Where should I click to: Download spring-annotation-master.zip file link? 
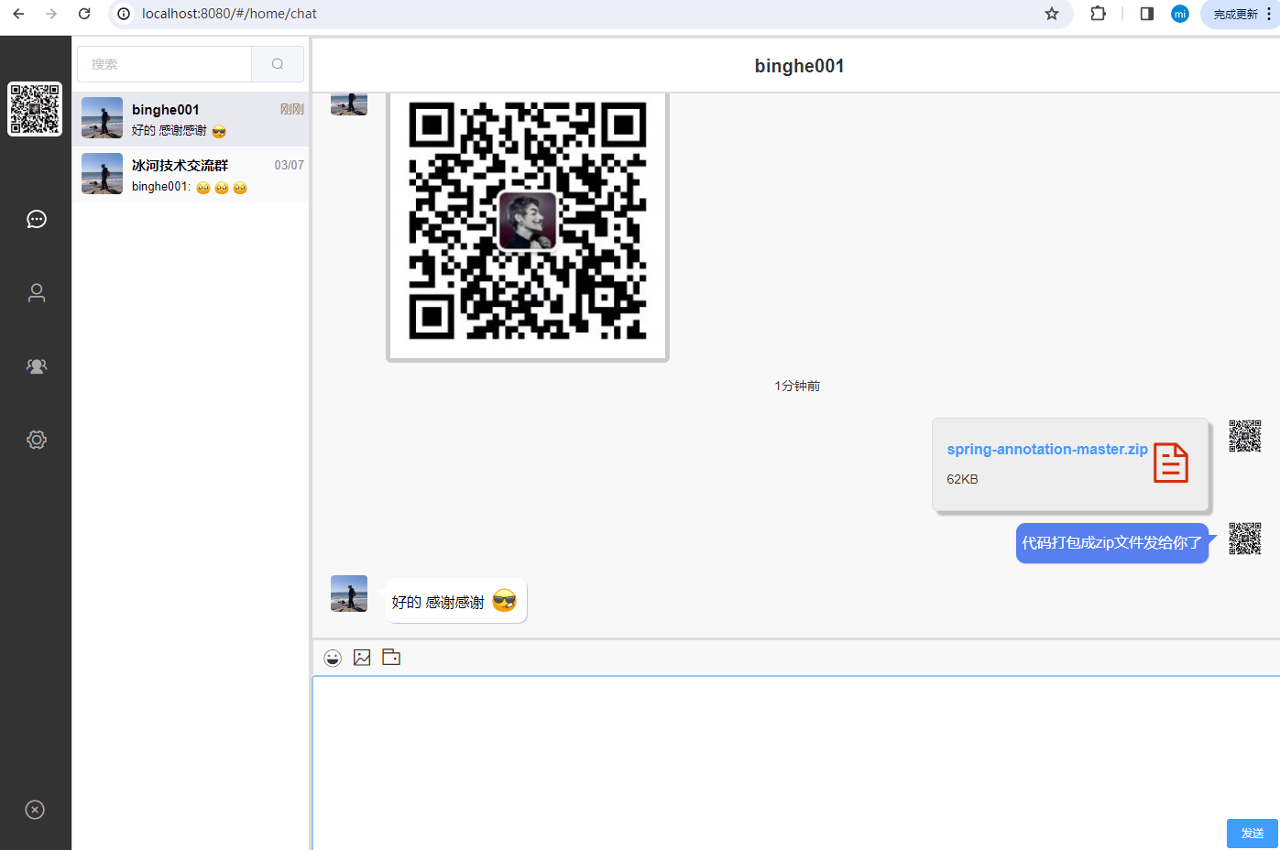1046,450
